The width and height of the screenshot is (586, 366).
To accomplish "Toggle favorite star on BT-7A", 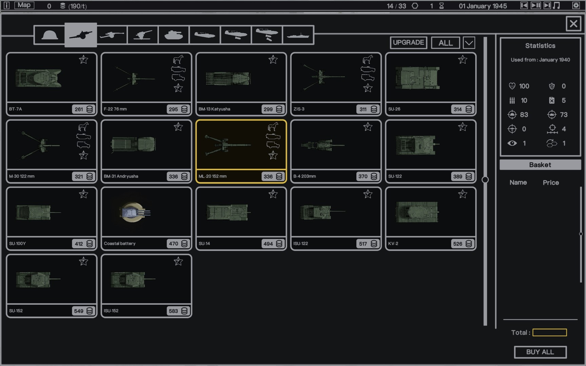I will (83, 60).
